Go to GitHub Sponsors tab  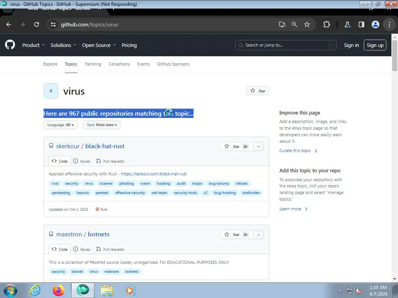[x=173, y=64]
